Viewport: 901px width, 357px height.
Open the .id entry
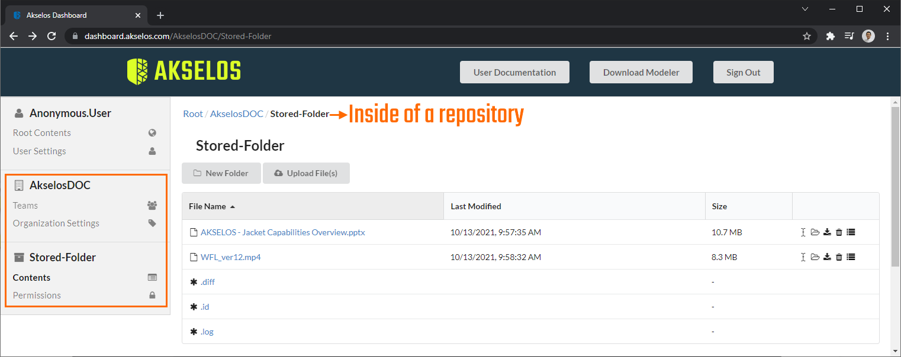pos(205,307)
